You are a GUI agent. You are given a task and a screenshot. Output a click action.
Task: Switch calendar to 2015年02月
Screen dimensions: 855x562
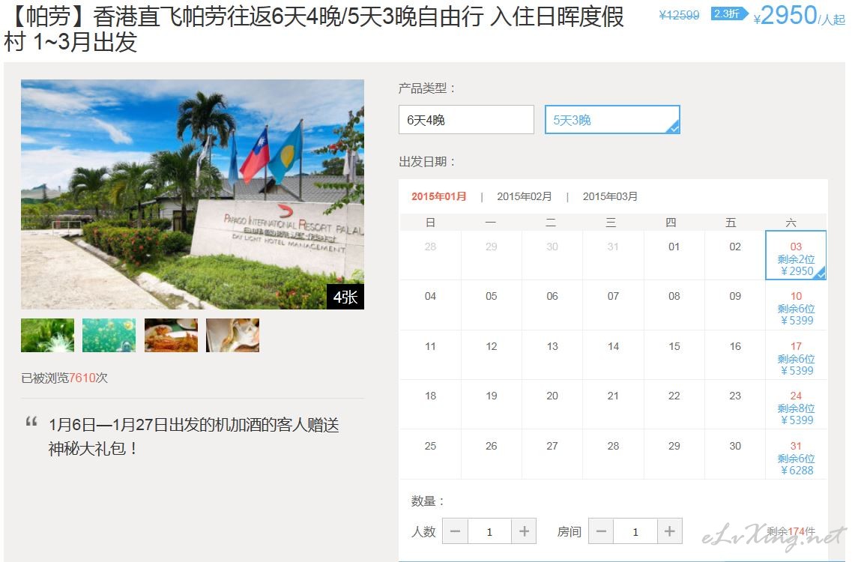[524, 196]
